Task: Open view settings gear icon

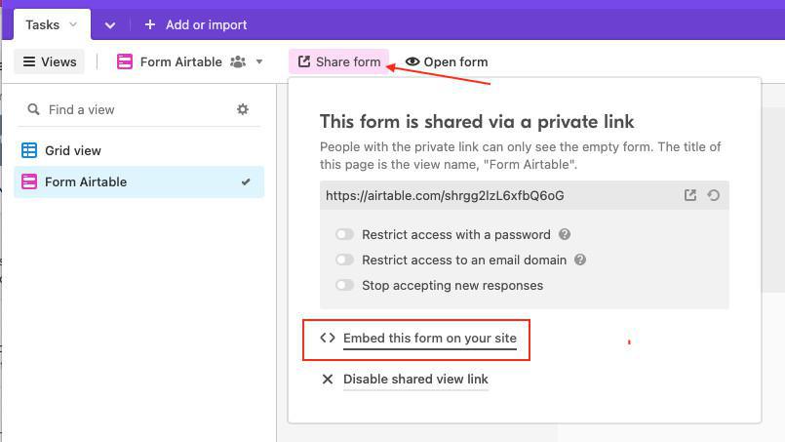Action: tap(243, 109)
